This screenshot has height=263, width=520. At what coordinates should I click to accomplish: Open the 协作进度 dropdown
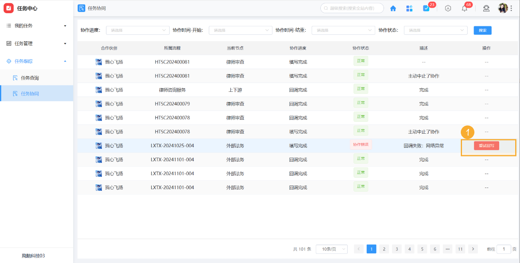pos(137,30)
